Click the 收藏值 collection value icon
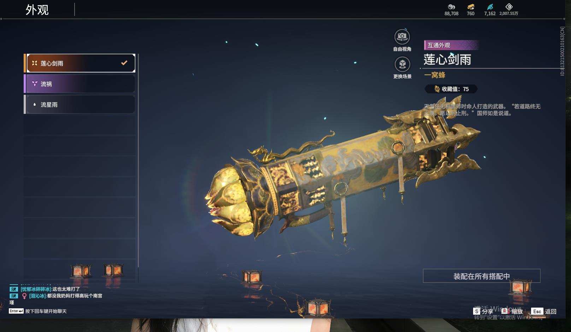This screenshot has width=571, height=332. coord(437,89)
